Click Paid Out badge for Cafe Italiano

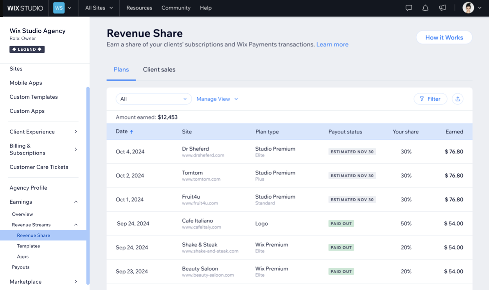(341, 224)
